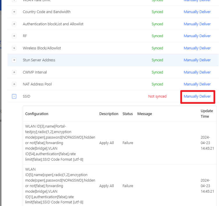Select the SSID row label
Screen dimensions: 221x206
click(26, 96)
